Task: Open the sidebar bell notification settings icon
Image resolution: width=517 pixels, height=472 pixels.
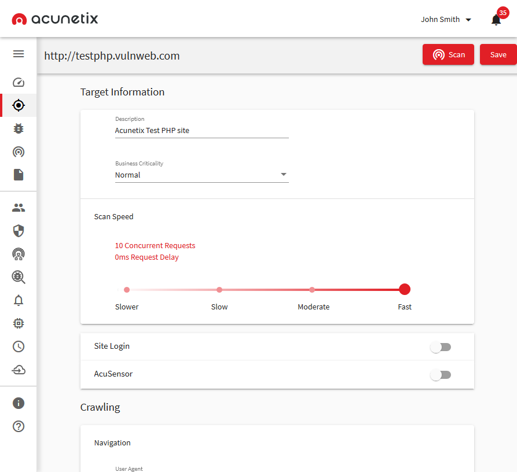Action: (x=19, y=300)
